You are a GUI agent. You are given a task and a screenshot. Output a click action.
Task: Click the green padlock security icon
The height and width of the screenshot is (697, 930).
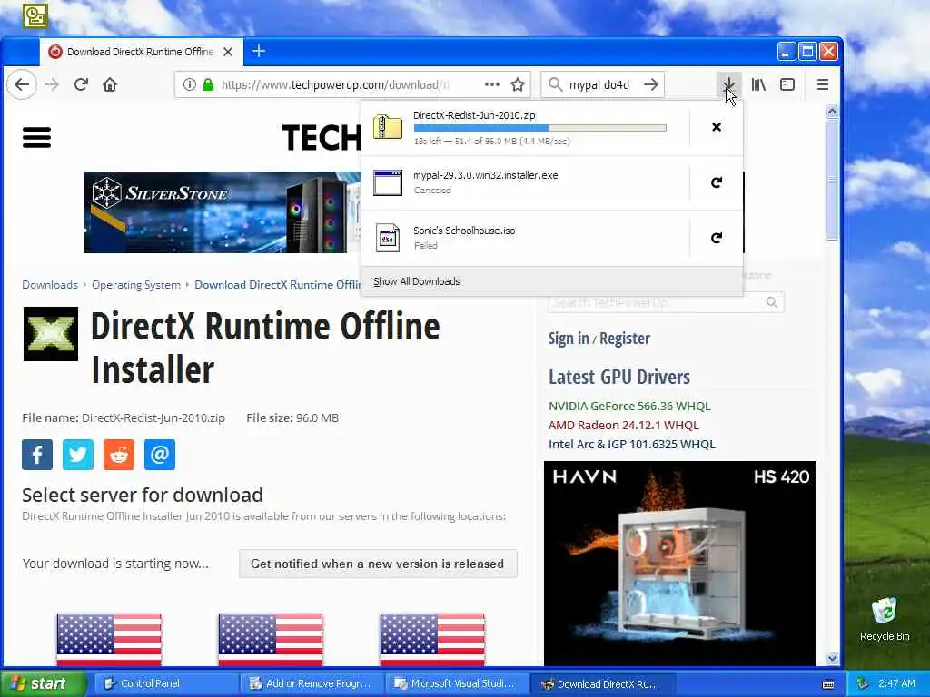[x=208, y=84]
